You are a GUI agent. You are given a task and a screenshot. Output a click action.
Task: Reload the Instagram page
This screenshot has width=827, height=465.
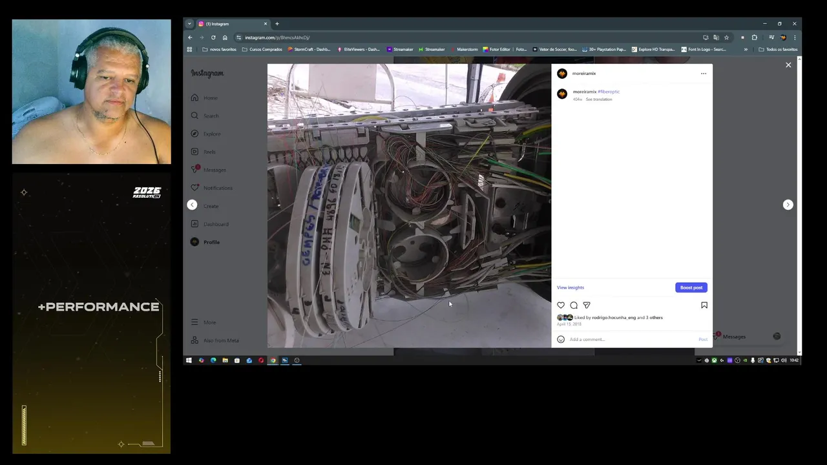point(213,37)
